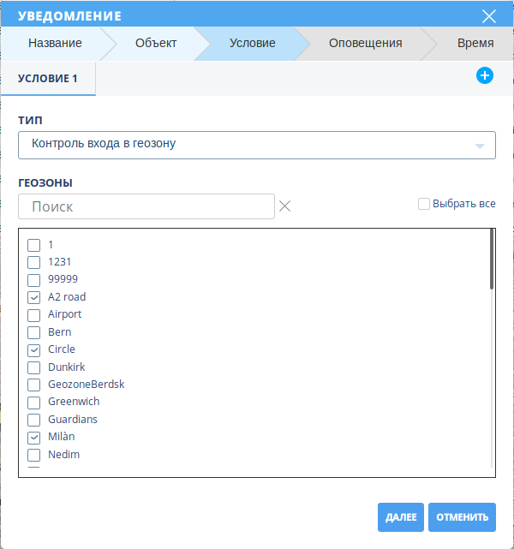Screen dimensions: 514x549
Task: Uncheck the Circle geozone
Action: 34,349
